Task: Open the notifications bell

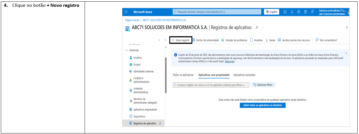Action: click(292, 12)
